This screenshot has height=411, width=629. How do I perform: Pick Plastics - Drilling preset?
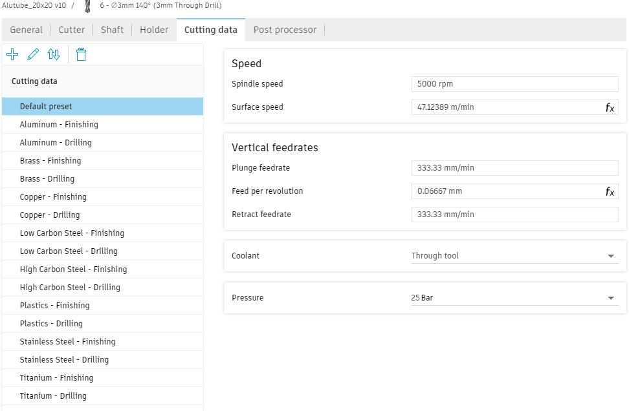point(103,324)
